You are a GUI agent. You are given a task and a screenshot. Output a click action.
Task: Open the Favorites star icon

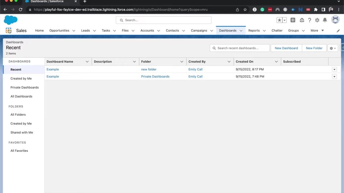[x=279, y=20]
